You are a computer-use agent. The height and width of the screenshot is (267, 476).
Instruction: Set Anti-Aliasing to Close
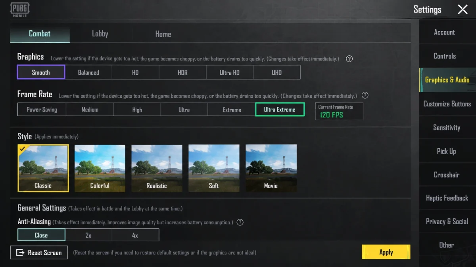41,235
